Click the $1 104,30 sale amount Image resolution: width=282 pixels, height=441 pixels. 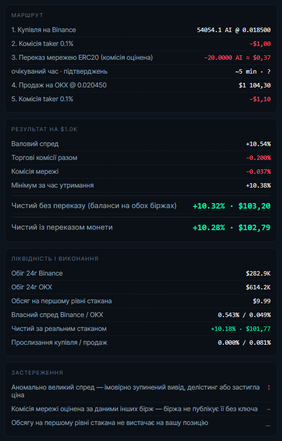coord(255,85)
